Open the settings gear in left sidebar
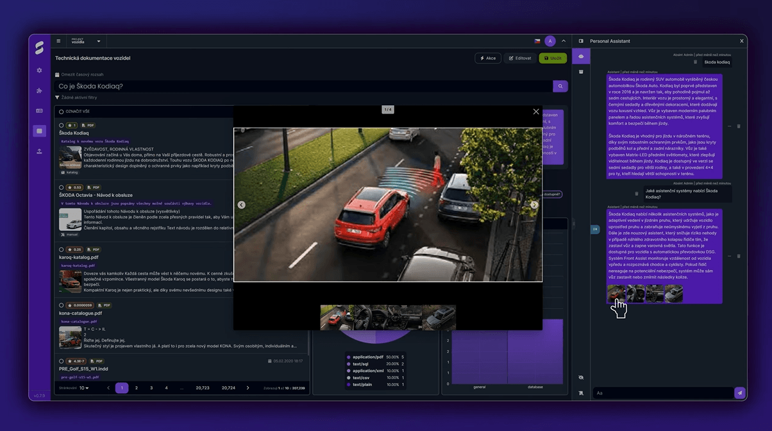Viewport: 772px width, 431px height. (x=39, y=71)
